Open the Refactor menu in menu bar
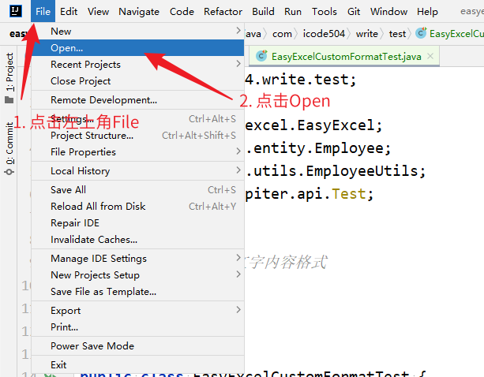 tap(223, 12)
